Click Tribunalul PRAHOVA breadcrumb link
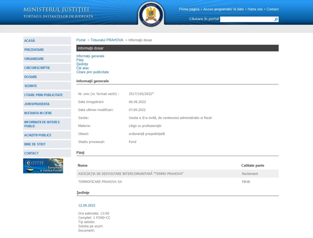This screenshot has width=313, height=238. [107, 40]
